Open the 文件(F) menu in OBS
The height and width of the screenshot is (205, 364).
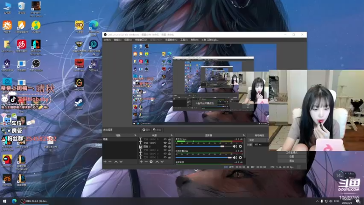point(107,40)
